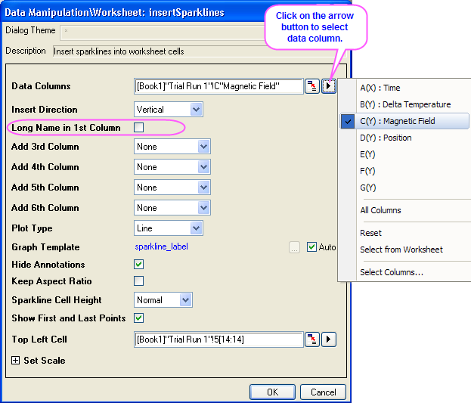This screenshot has height=403, width=471.
Task: Click inside the Top Left Cell text field
Action: tap(218, 339)
